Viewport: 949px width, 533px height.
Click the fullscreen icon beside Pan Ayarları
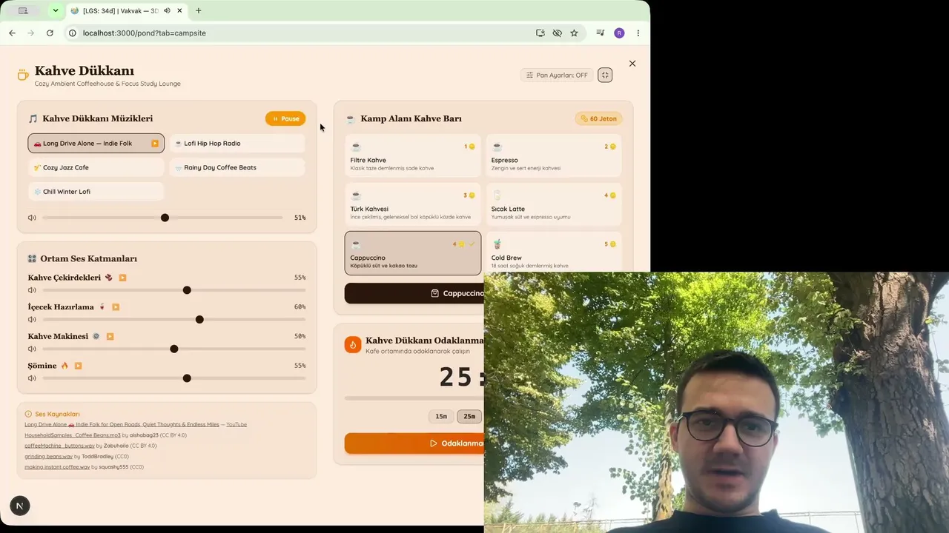point(605,75)
